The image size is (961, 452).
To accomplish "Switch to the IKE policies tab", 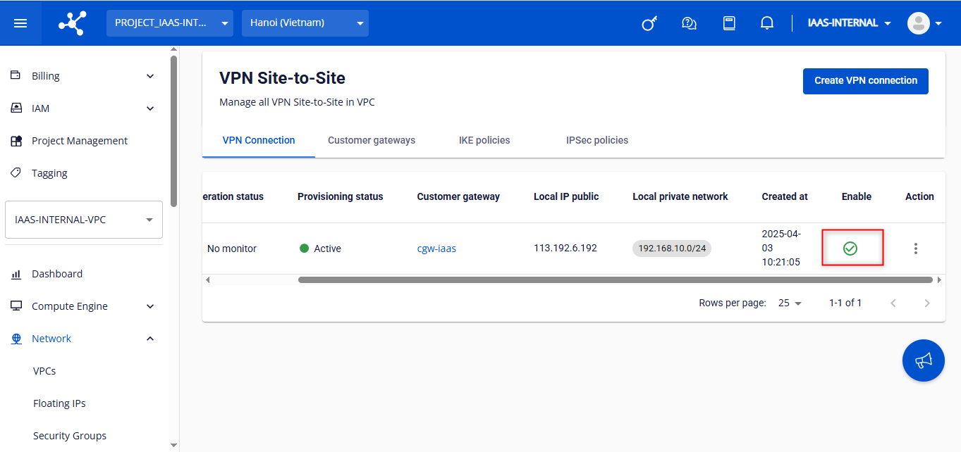I will 484,140.
